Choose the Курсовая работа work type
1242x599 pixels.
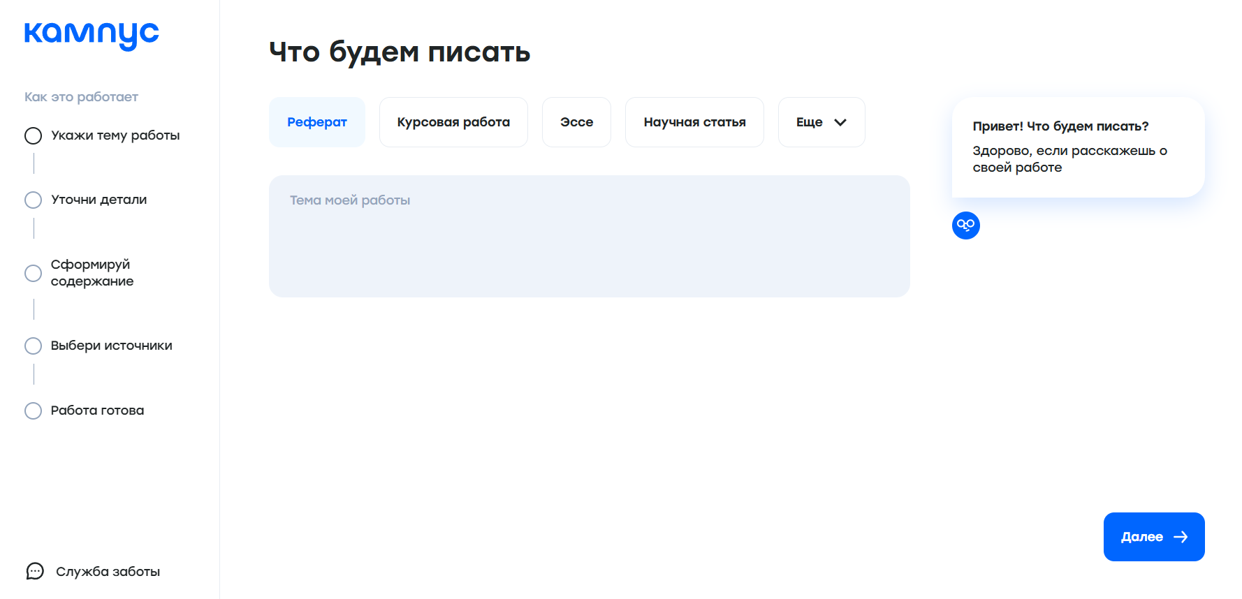pos(453,122)
